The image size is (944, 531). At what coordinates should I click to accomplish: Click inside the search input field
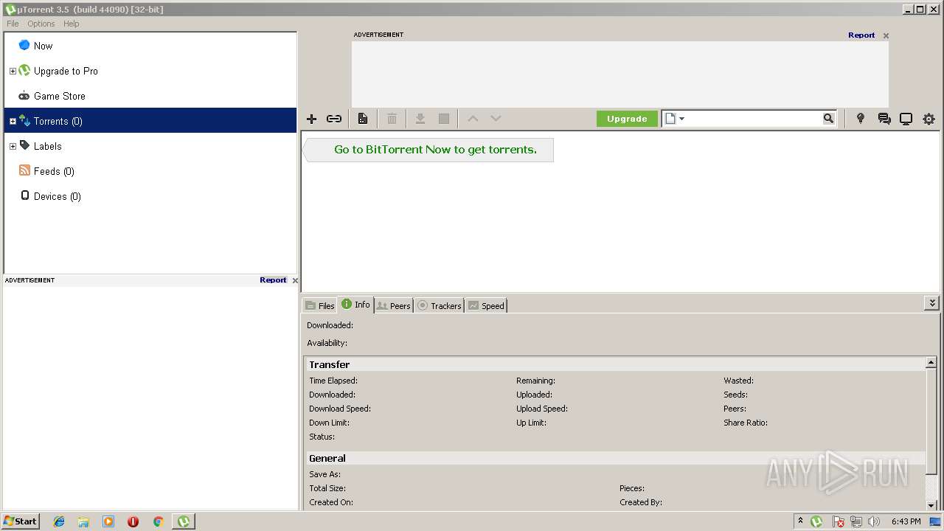(x=754, y=119)
